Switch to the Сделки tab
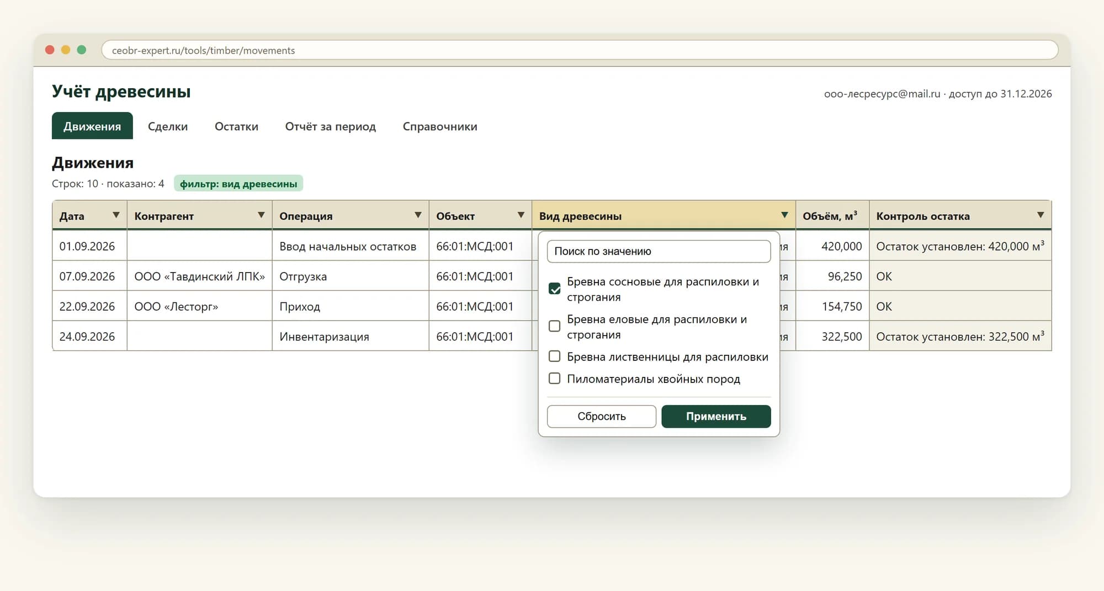The image size is (1104, 591). coord(168,126)
